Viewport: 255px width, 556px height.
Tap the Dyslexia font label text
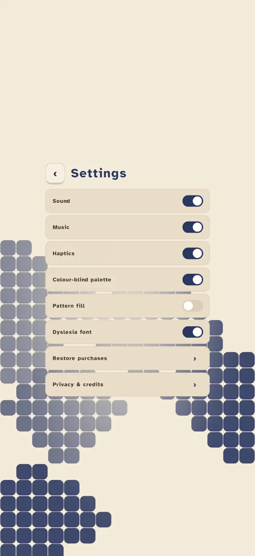(72, 332)
